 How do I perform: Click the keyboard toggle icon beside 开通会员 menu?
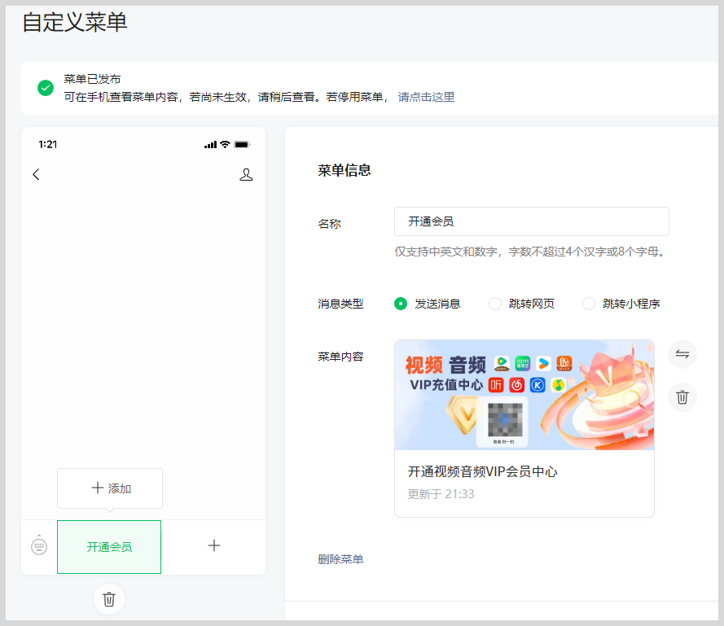38,546
